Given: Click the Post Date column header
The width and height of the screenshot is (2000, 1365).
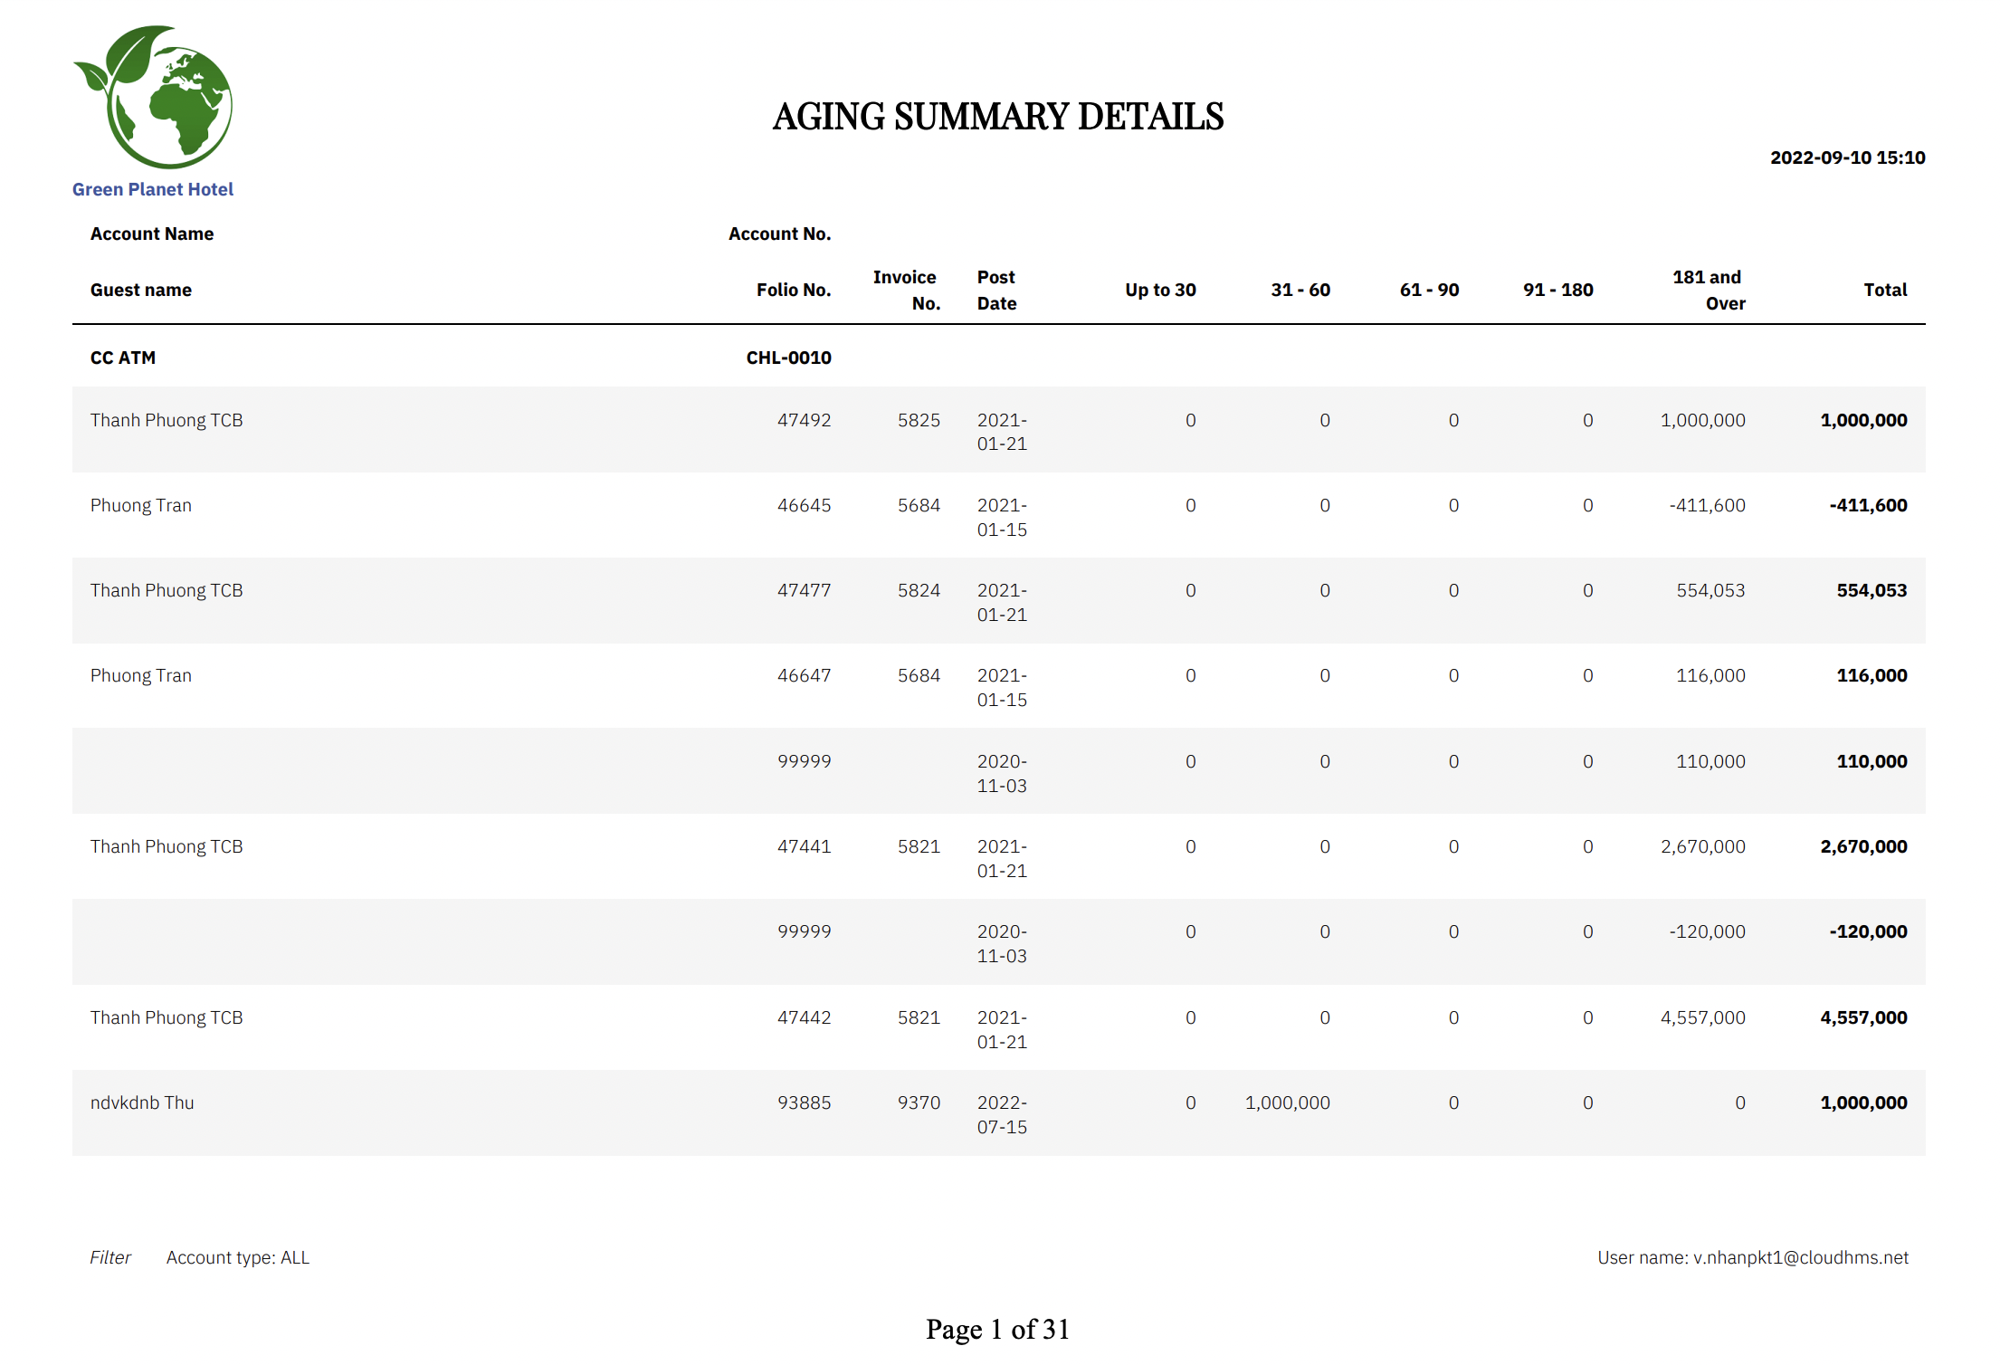Looking at the screenshot, I should click(x=996, y=290).
